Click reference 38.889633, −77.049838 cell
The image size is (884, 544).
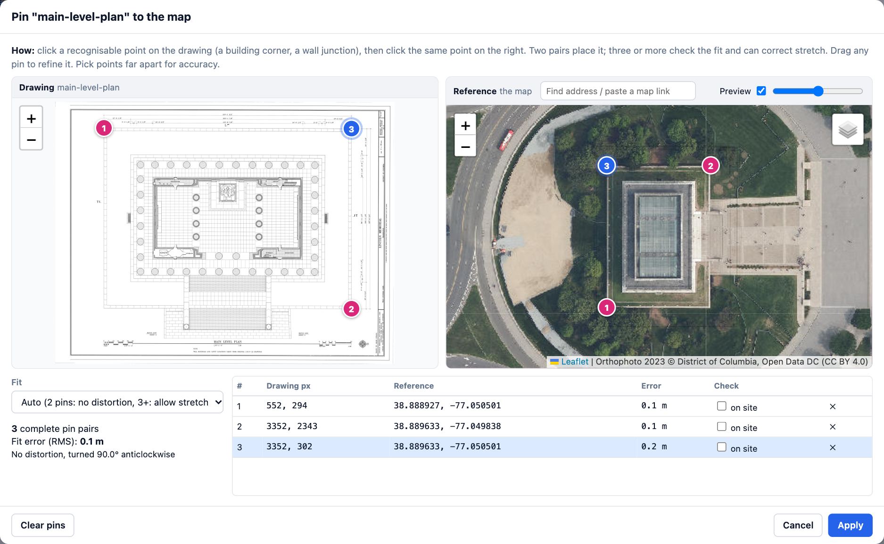click(x=447, y=426)
